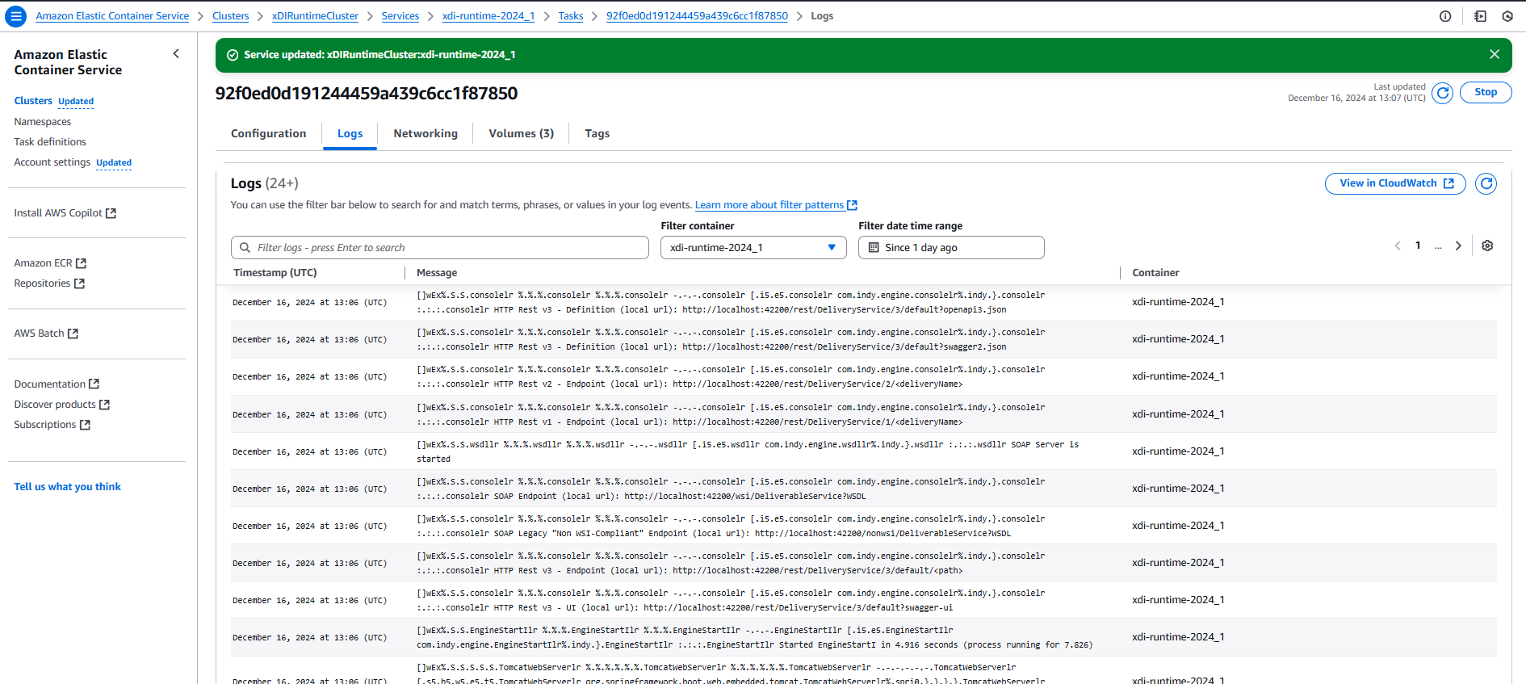The width and height of the screenshot is (1526, 684).
Task: Click the Message column header
Action: pyautogui.click(x=437, y=273)
